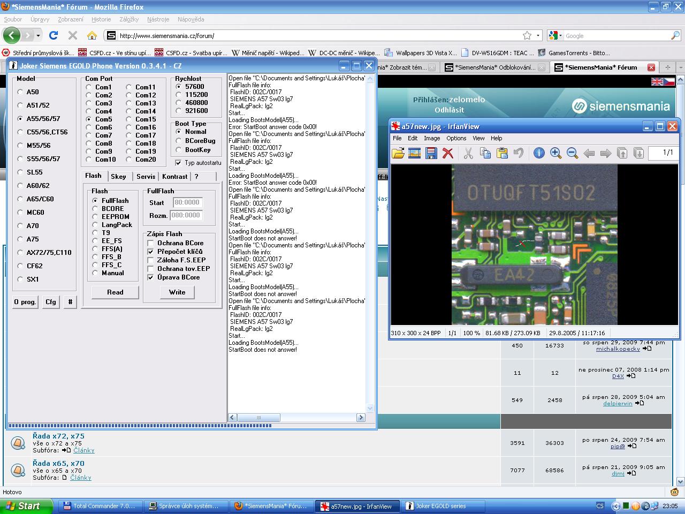Open Image menu in IrfanView

(432, 138)
